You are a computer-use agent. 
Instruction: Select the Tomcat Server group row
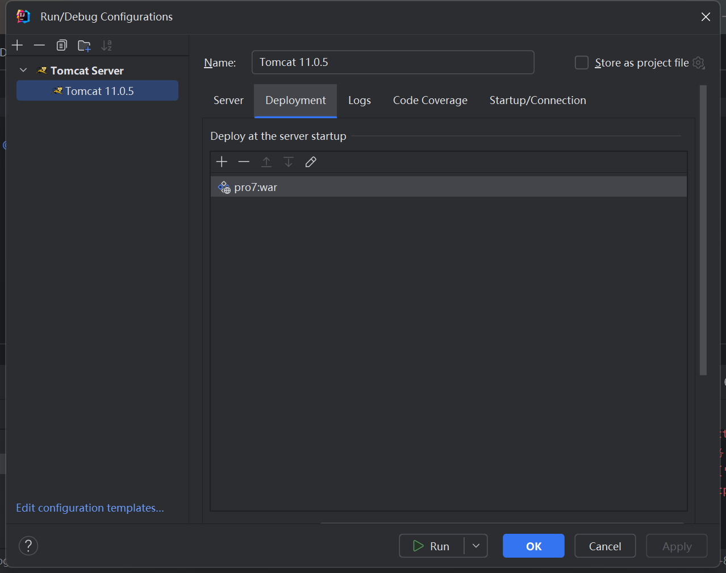[x=97, y=70]
